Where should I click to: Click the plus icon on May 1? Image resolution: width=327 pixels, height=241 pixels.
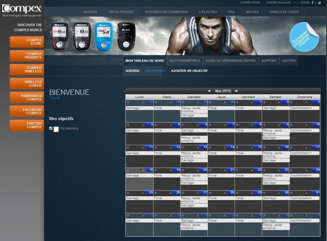(237, 102)
